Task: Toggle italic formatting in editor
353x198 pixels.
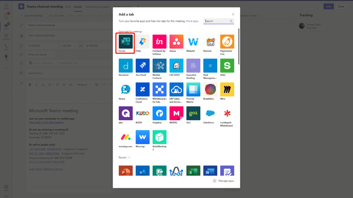Action: click(36, 85)
